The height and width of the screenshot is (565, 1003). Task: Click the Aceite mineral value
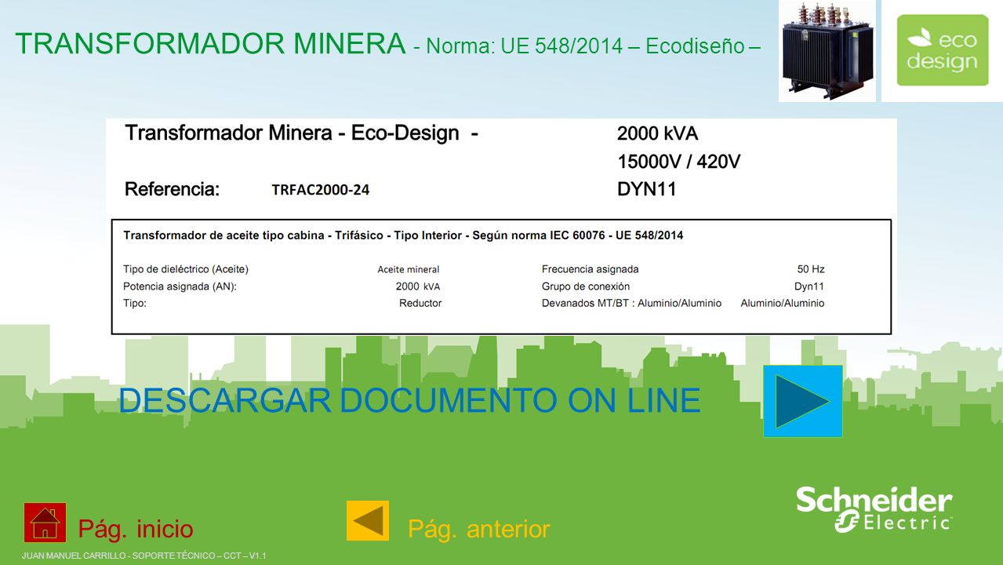(x=409, y=269)
